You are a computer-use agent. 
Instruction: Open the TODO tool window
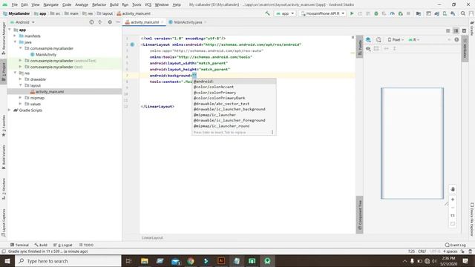point(86,245)
